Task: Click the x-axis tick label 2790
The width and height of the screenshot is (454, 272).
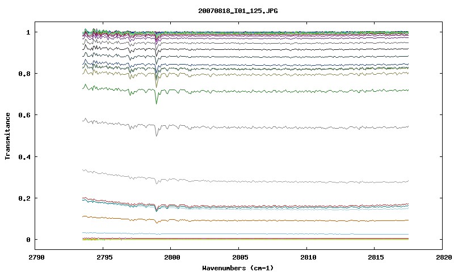Action: (36, 257)
